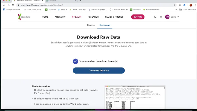Open notifications bell icon
This screenshot has height=111, width=197.
pos(161,17)
